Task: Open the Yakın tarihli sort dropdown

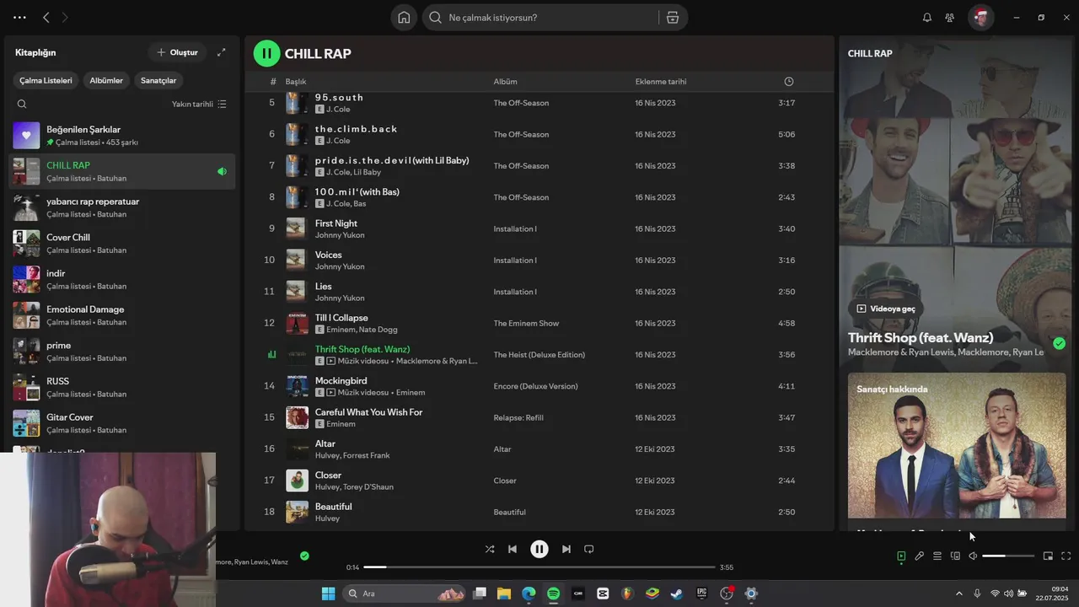Action: tap(199, 105)
